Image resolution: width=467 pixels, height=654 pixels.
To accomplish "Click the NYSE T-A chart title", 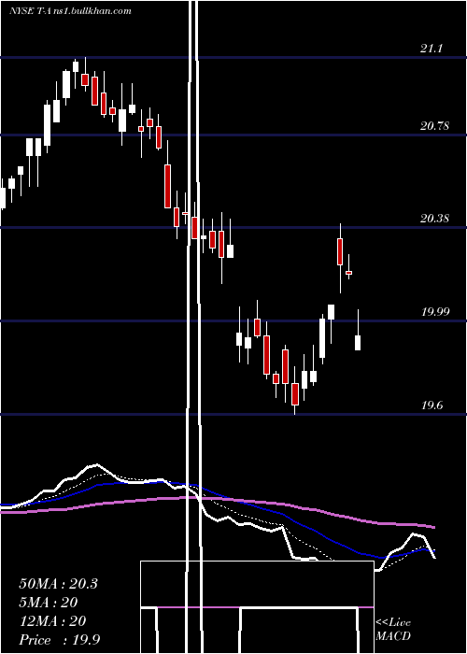I will point(70,11).
